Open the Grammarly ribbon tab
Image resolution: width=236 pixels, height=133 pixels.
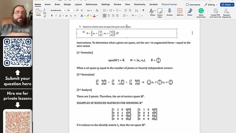coord(140,4)
